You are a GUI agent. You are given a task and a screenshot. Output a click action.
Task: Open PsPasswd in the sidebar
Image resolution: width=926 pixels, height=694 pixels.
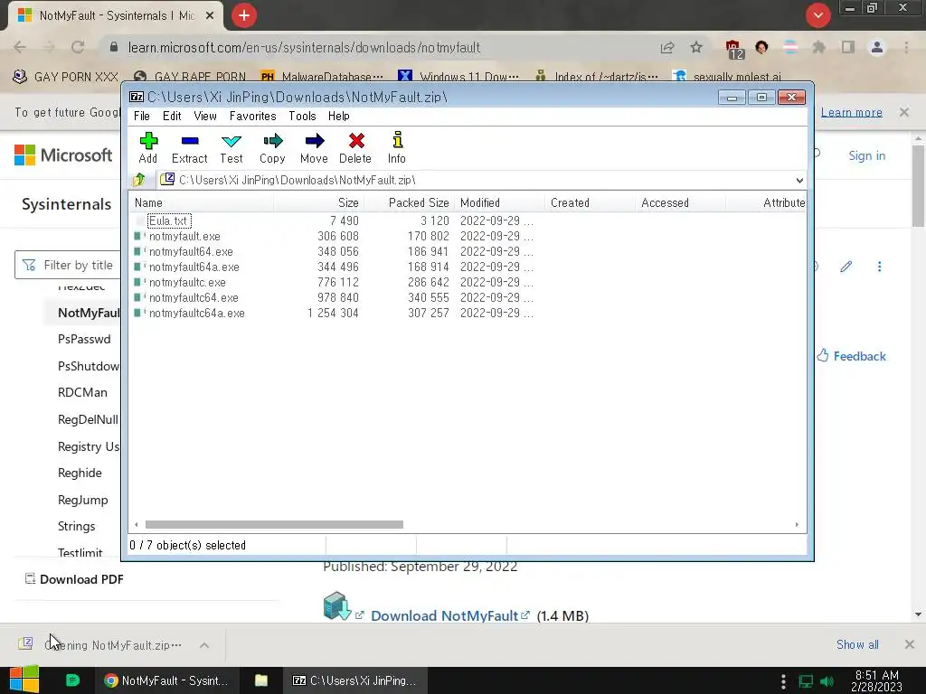(84, 340)
